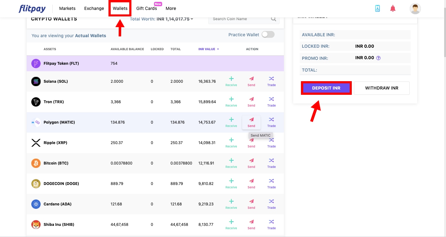The image size is (446, 237).
Task: Click the Receive icon for Ripple XRP
Action: (231, 142)
